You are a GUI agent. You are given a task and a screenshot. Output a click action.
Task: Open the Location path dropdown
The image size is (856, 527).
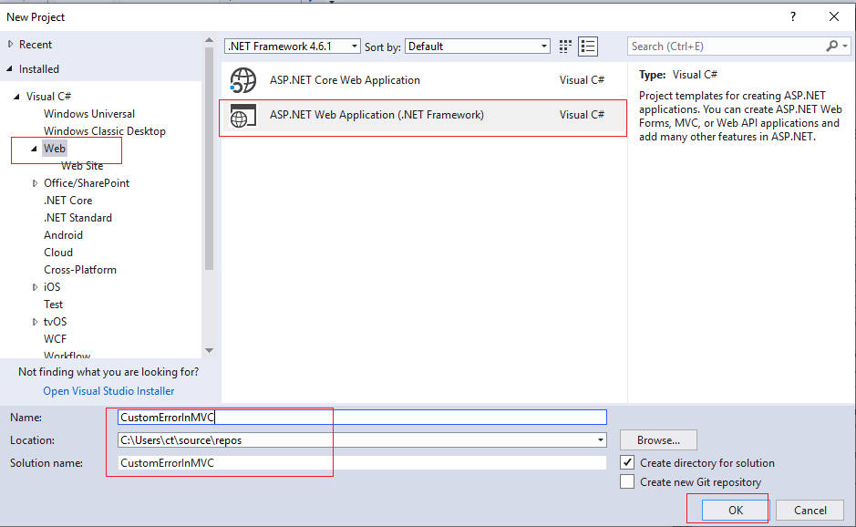pos(601,440)
